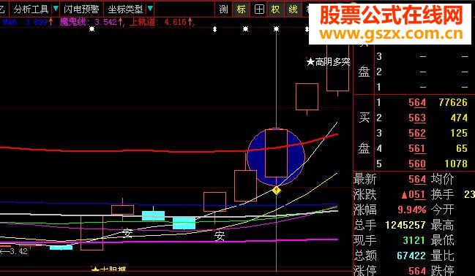This screenshot has height=276, width=475.
Task: Click sell level 2 row number
Action: (378, 72)
